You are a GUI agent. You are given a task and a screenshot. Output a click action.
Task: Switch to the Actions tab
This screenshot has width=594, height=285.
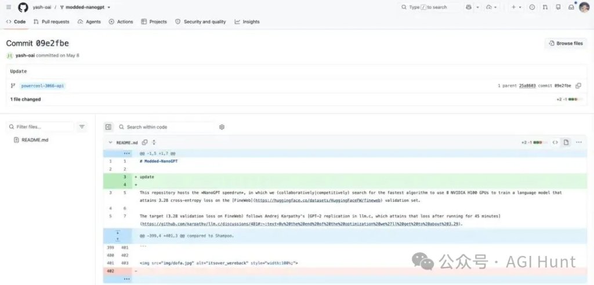(121, 21)
